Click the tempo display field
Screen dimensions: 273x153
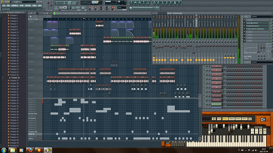[x=76, y=8]
